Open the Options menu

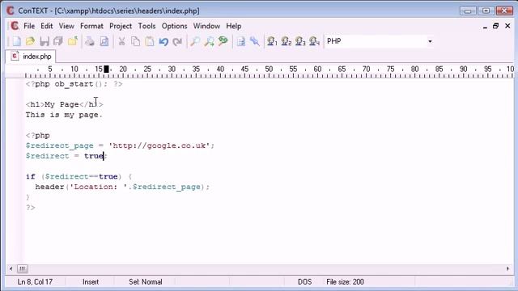point(174,26)
